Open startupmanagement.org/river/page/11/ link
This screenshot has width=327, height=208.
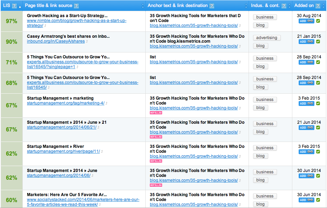pyautogui.click(x=63, y=151)
